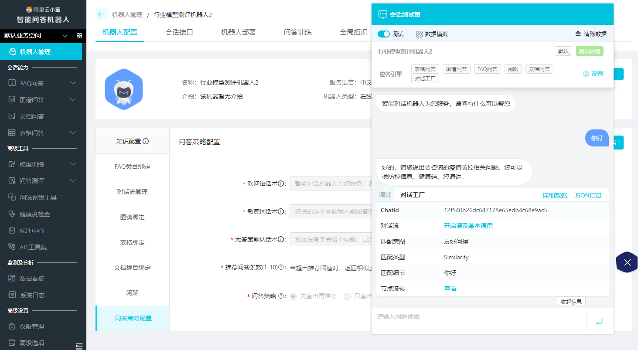The height and width of the screenshot is (350, 638).
Task: Open the 开启语及基本通用 dialog flow link
Action: point(468,226)
